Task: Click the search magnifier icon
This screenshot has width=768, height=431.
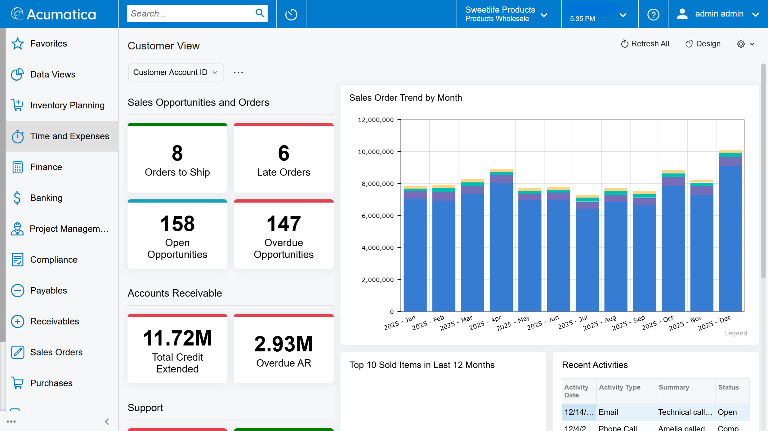Action: [259, 13]
